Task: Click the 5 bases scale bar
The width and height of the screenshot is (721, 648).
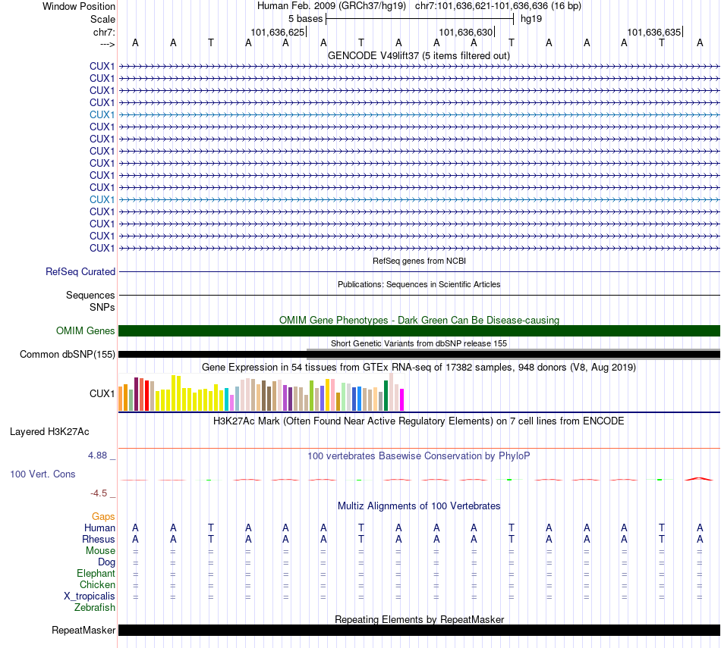Action: [420, 19]
